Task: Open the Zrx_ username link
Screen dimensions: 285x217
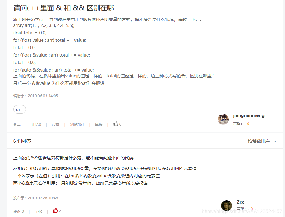Action: (x=241, y=202)
